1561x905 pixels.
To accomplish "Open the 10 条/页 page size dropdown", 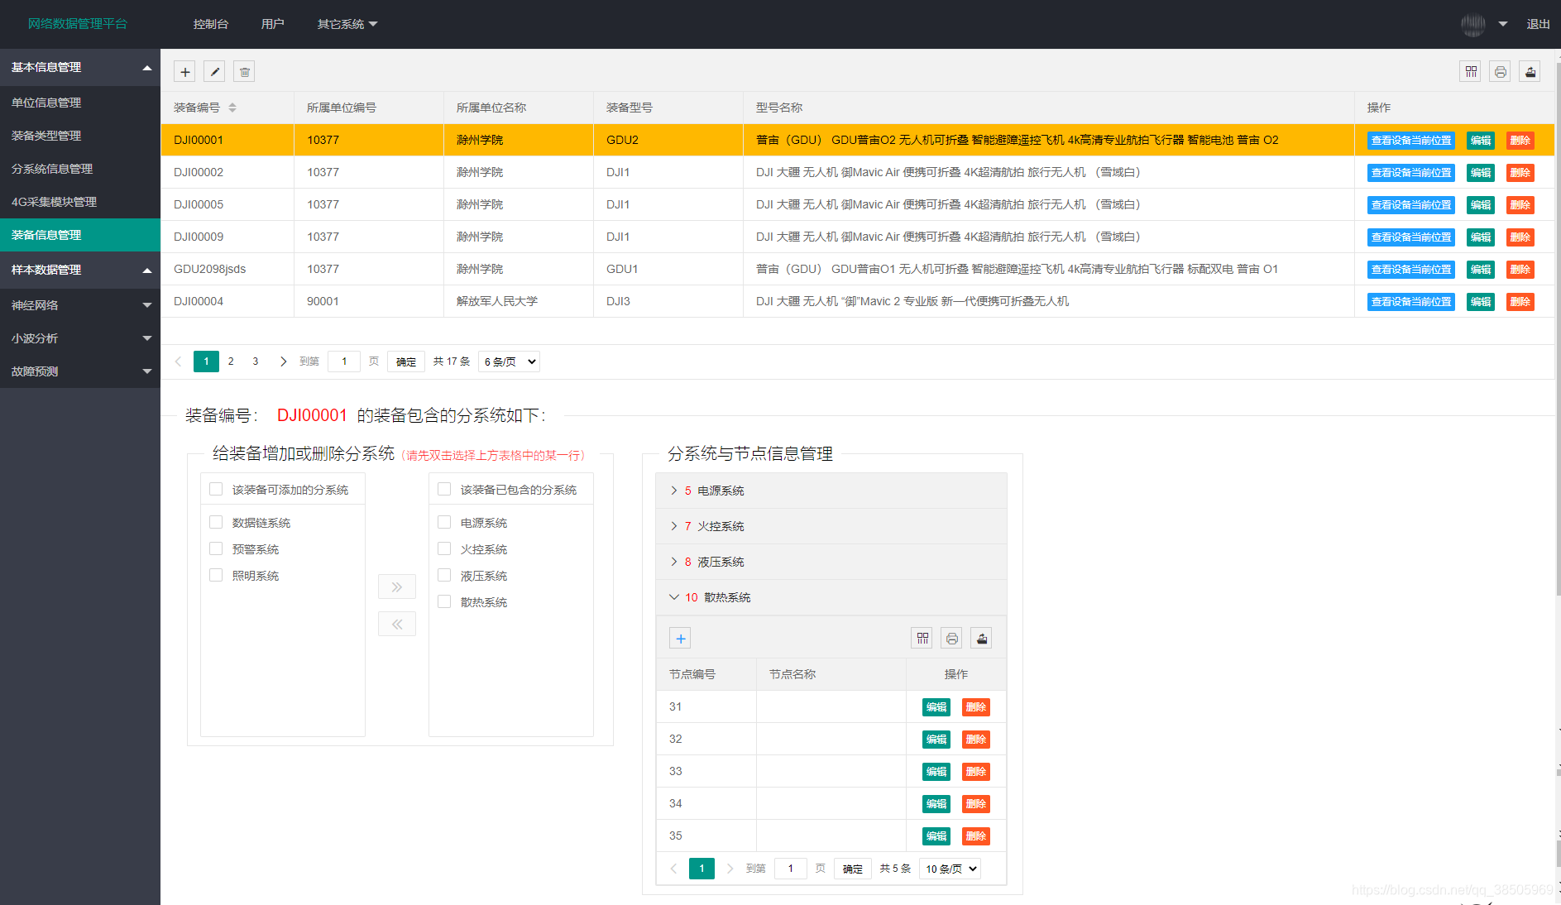I will [950, 869].
